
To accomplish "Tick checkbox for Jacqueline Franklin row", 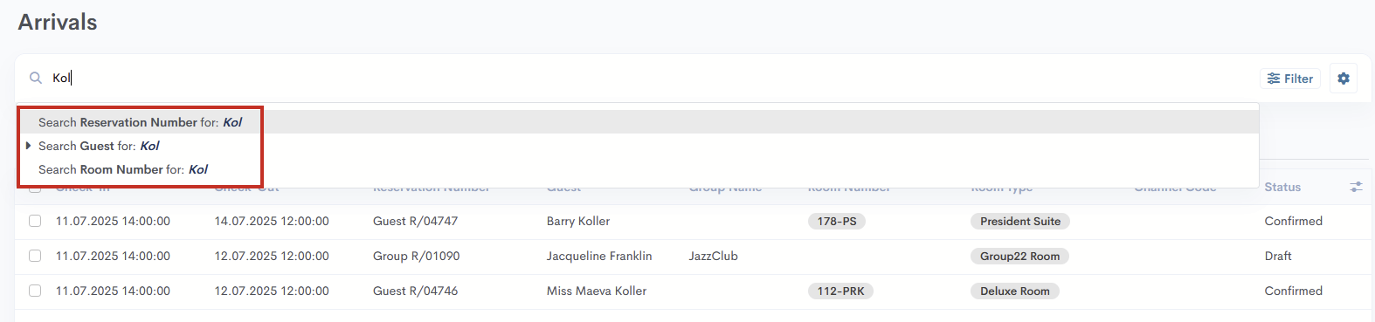I will click(35, 256).
